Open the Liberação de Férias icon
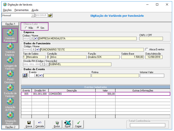This screenshot has height=131, width=174. point(10,104)
